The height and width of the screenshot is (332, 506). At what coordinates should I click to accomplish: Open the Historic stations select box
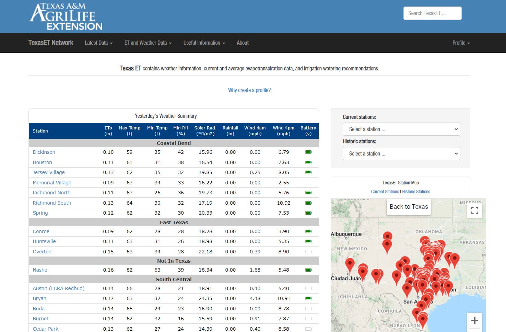tap(401, 153)
